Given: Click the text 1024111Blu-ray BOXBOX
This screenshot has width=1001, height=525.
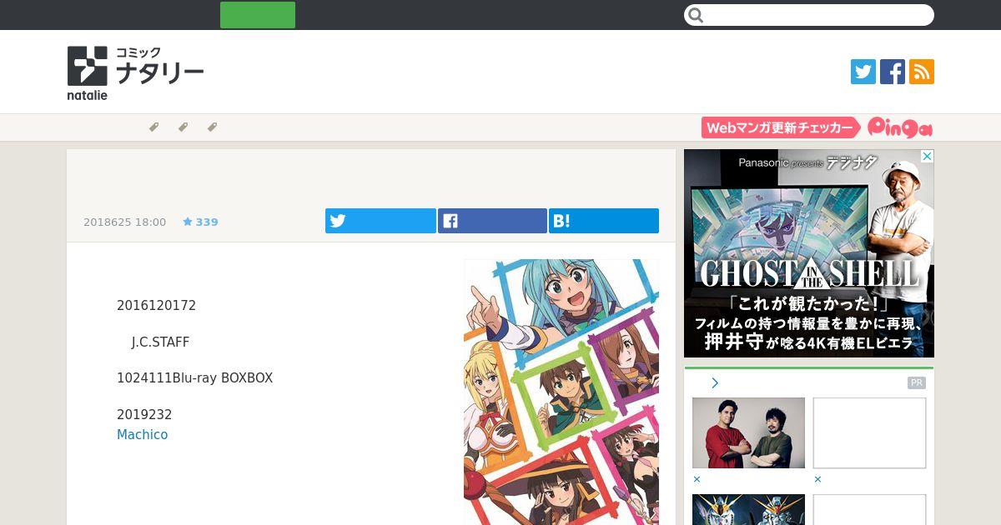Looking at the screenshot, I should tap(195, 378).
